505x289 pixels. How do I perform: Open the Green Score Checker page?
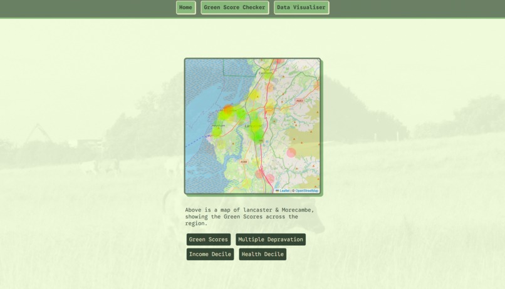235,8
